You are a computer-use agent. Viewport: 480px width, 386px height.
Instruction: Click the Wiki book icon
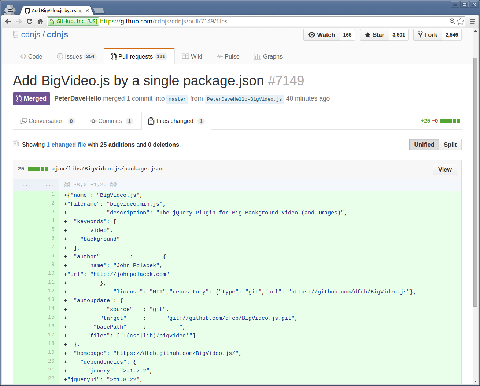click(x=185, y=56)
